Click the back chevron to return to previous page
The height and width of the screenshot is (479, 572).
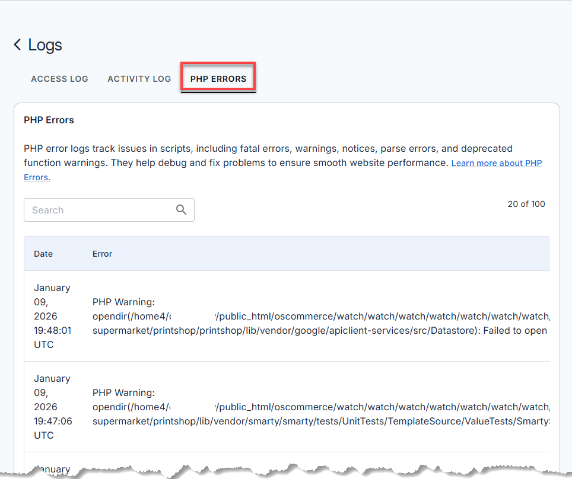coord(17,44)
